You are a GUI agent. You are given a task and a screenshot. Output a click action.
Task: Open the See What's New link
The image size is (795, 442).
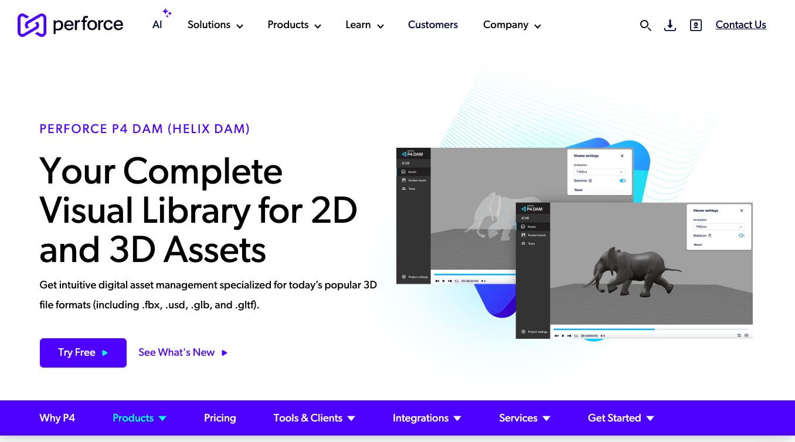183,352
